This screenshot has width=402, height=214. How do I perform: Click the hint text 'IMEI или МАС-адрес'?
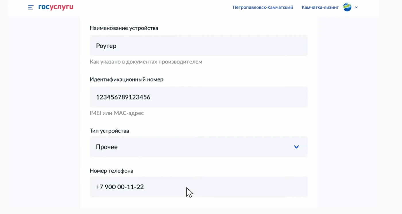[x=117, y=113]
